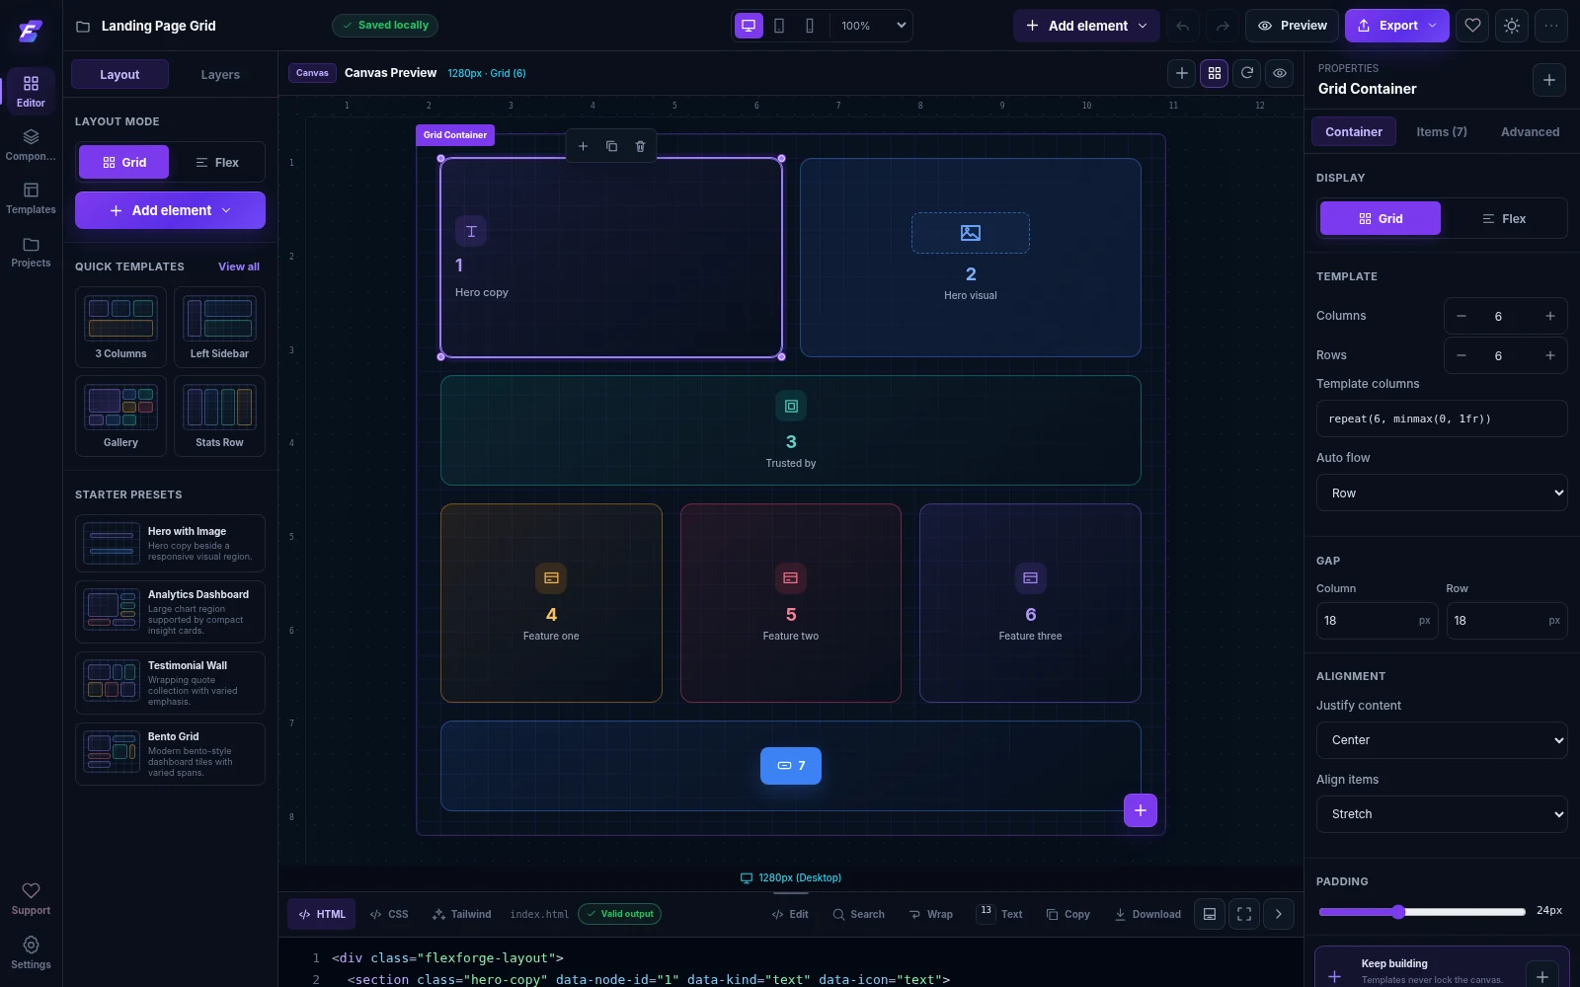Select the 3 Columns quick template
Screen dimensions: 1580x987
click(120, 327)
